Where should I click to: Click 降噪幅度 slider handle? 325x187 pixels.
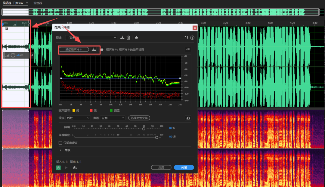(157, 137)
